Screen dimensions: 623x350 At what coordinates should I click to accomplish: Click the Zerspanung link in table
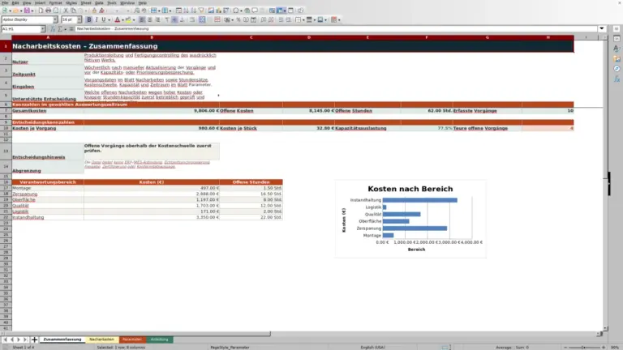tap(25, 194)
